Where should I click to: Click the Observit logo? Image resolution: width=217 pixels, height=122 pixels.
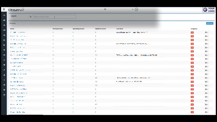16,10
